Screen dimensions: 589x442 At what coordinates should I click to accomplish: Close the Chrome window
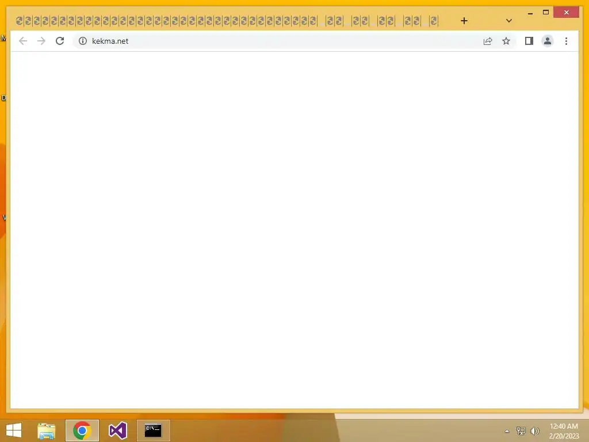tap(567, 13)
